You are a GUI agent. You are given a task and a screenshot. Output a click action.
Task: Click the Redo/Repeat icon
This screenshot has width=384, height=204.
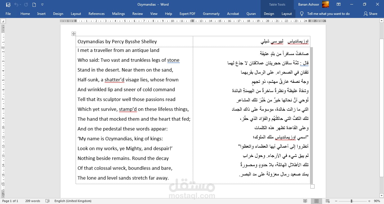26,4
